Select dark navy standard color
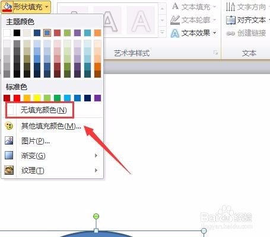This screenshot has height=237, width=270. (x=87, y=98)
